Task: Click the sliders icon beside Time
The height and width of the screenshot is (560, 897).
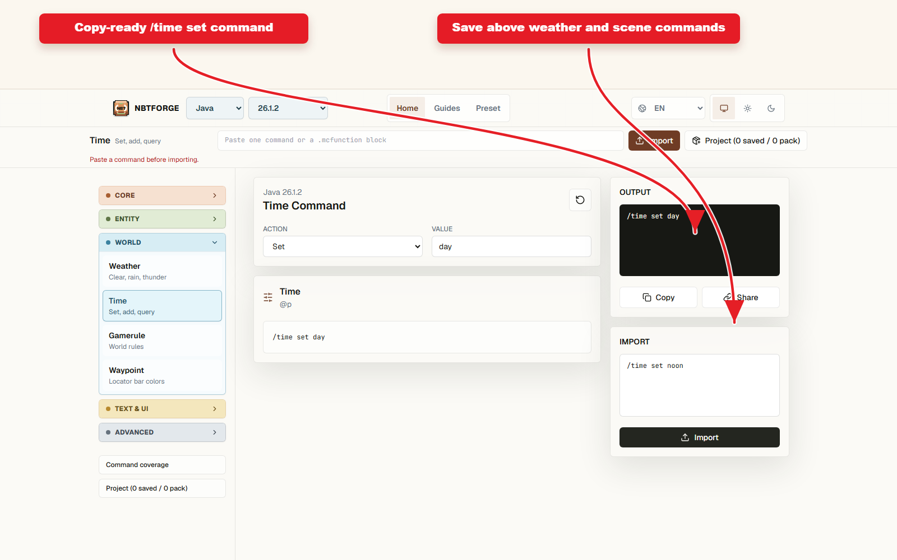Action: [268, 297]
